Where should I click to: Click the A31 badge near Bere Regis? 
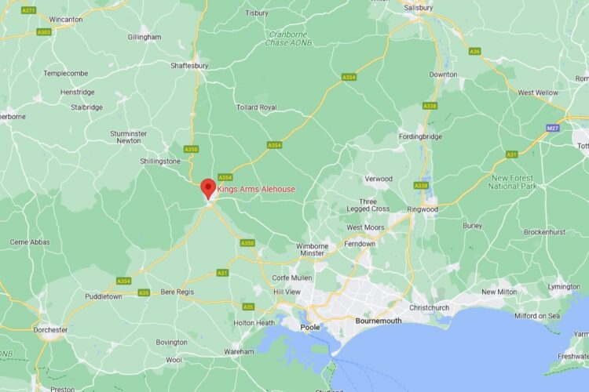click(x=222, y=273)
